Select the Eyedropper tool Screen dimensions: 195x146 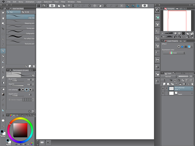point(3,44)
